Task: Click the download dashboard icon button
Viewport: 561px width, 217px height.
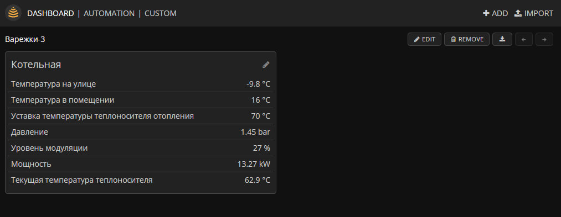Action: [x=502, y=39]
